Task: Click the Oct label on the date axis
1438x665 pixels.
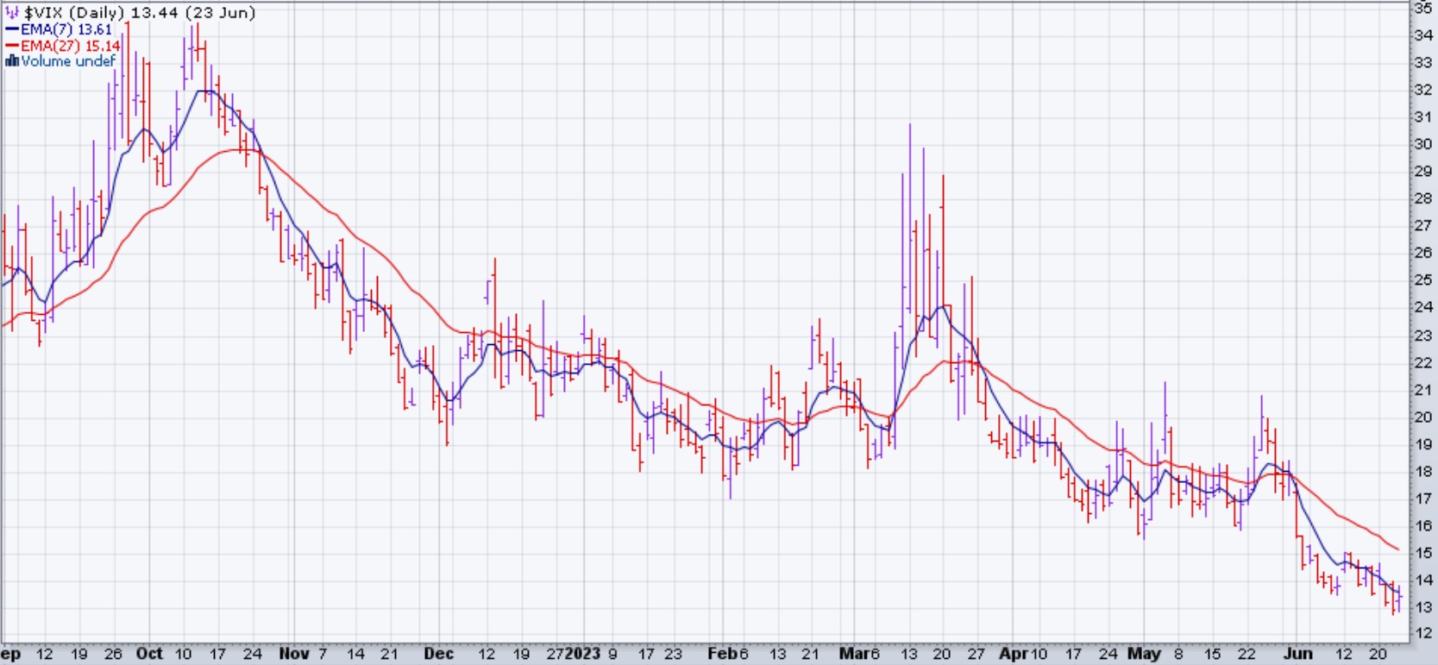Action: coord(149,654)
